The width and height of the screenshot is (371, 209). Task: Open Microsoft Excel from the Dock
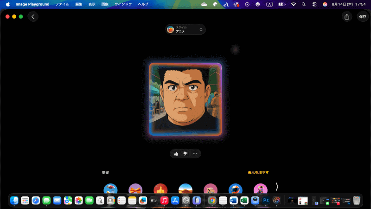[244, 201]
